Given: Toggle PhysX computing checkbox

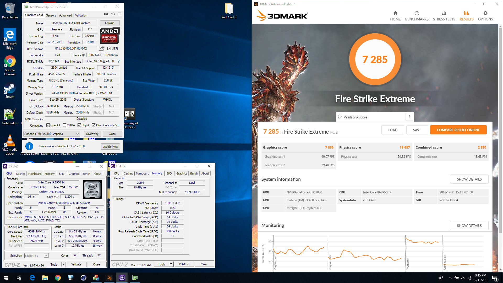Looking at the screenshot, I should point(79,125).
